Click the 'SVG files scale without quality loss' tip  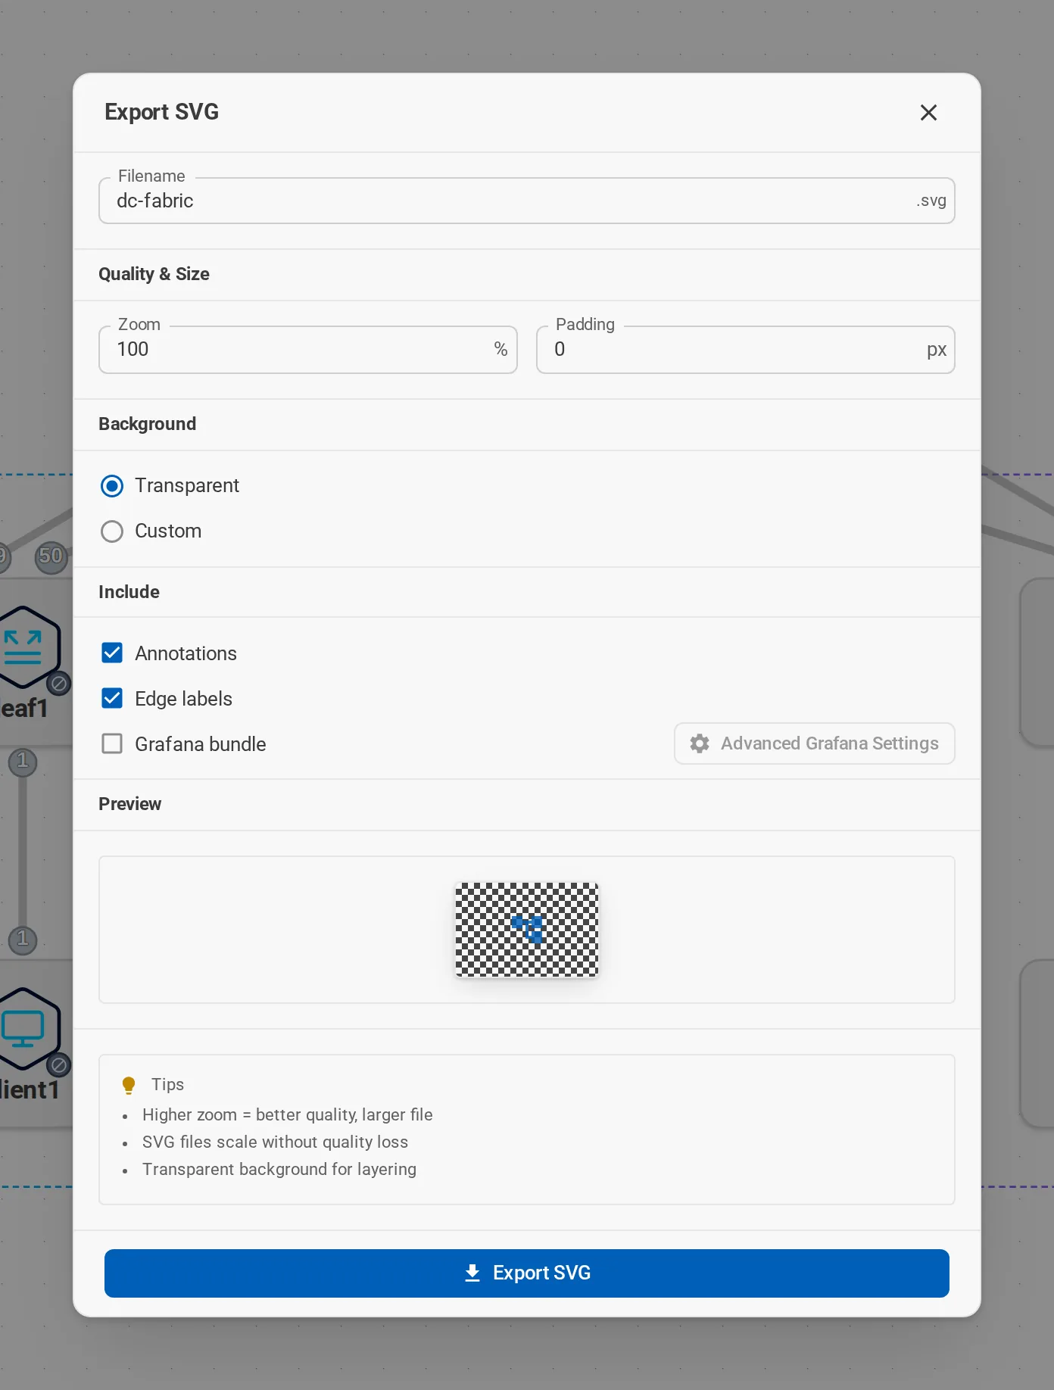click(x=275, y=1142)
